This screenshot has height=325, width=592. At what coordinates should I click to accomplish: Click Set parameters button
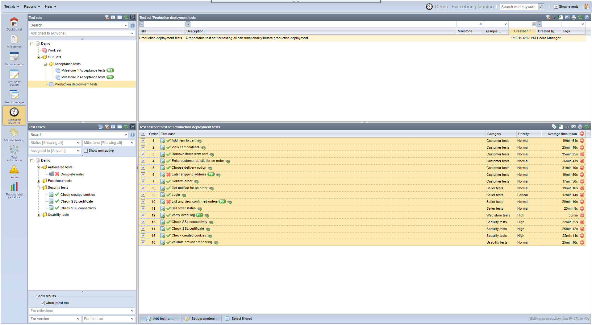(x=202, y=319)
